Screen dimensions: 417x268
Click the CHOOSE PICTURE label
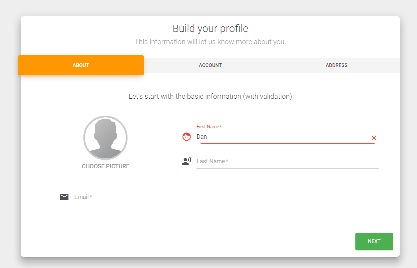(106, 166)
